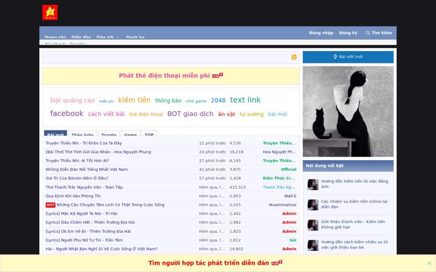Click the chơi game tag

[196, 101]
